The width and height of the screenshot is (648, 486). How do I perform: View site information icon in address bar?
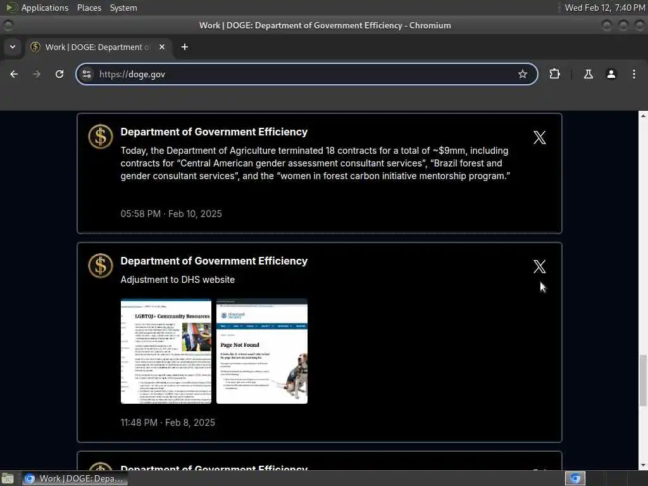coord(87,74)
